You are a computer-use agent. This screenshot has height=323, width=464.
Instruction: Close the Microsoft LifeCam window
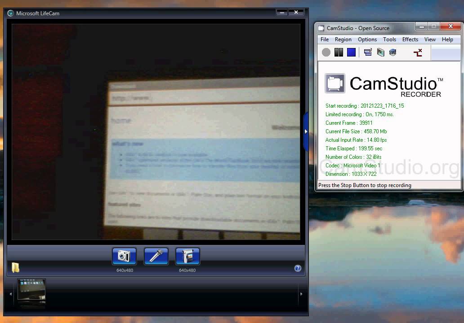tap(296, 13)
